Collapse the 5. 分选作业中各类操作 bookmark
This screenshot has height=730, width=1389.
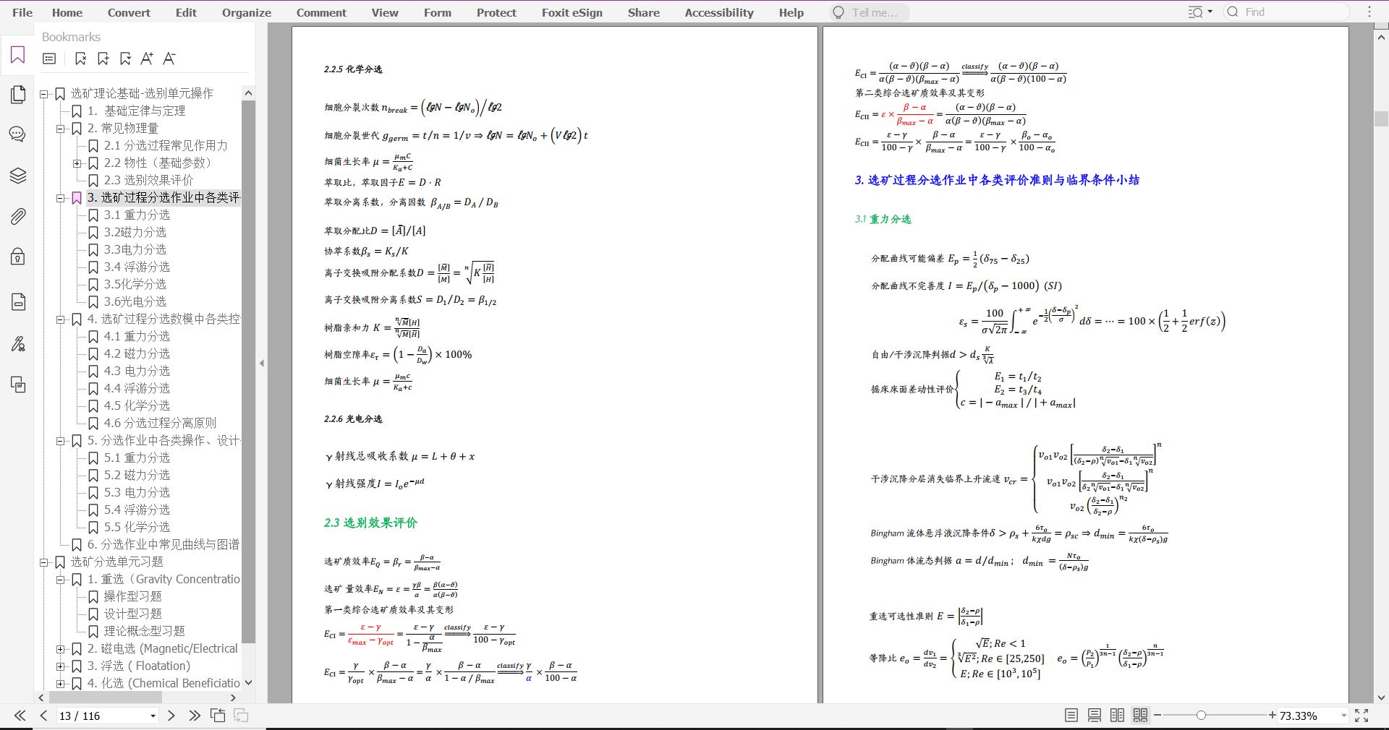(61, 441)
